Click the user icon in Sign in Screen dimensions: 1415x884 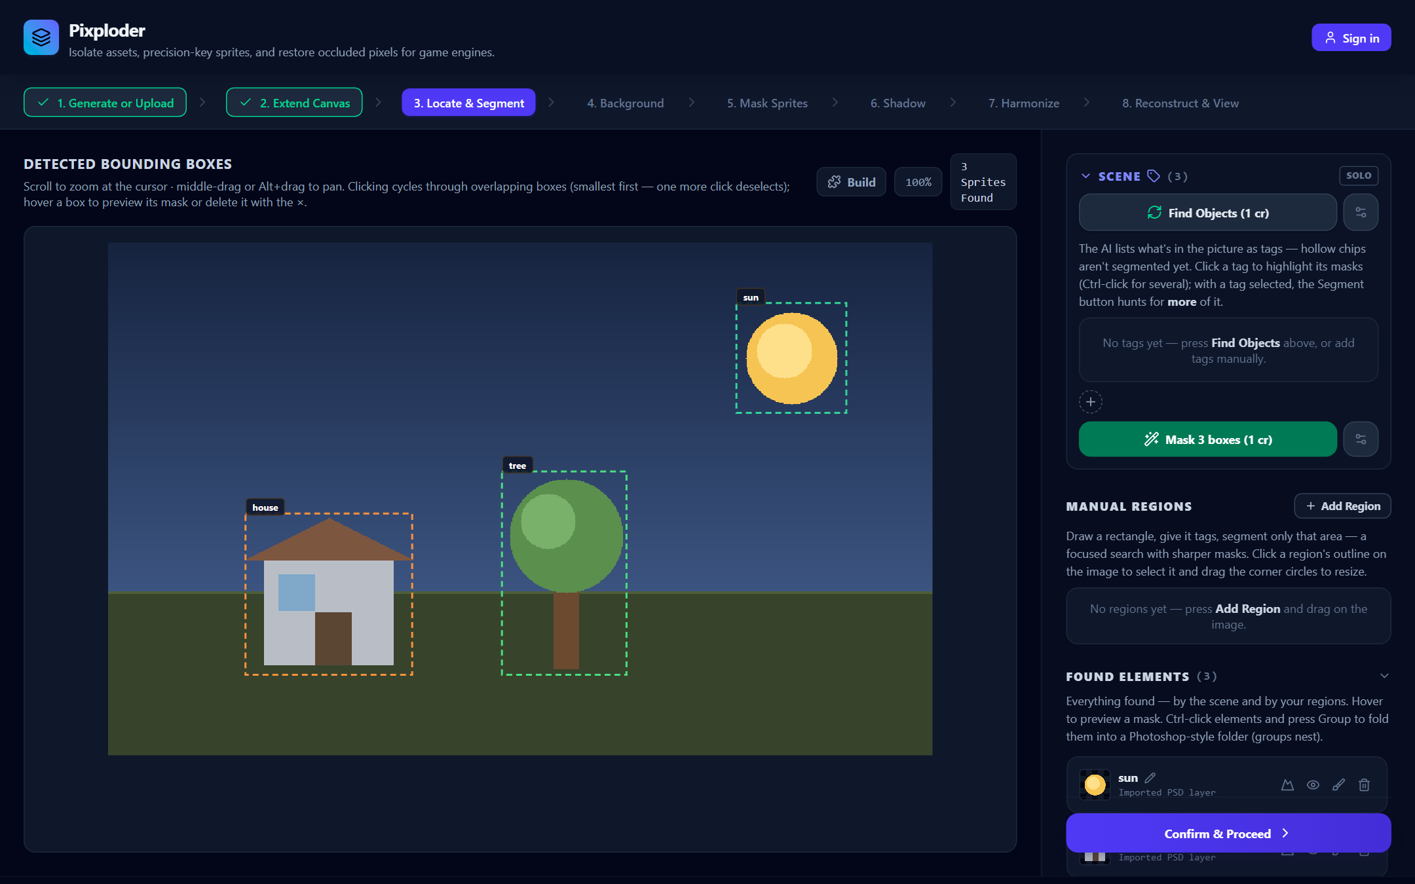click(1330, 38)
